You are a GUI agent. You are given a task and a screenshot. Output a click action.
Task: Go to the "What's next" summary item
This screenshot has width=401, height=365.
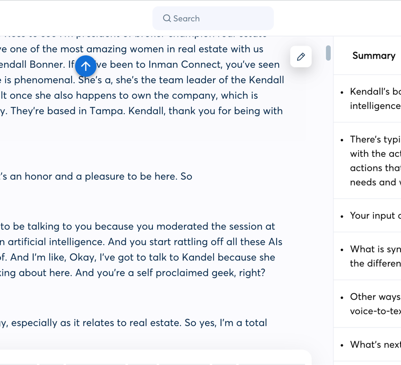tap(375, 344)
